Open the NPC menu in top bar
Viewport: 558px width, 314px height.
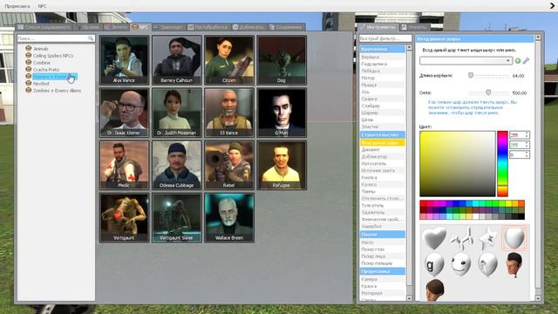point(43,6)
